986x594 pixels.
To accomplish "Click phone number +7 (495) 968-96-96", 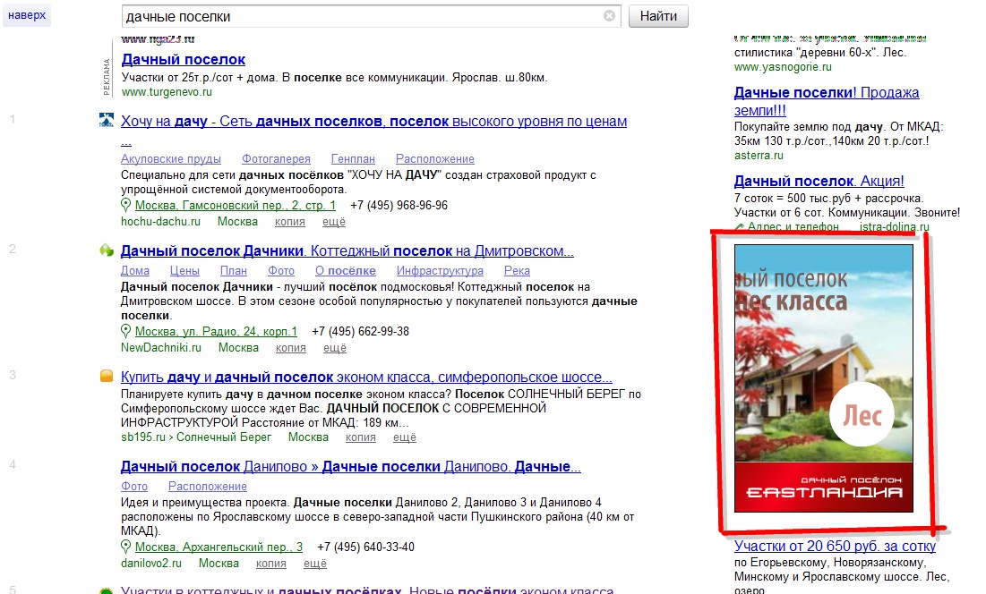I will tap(399, 206).
